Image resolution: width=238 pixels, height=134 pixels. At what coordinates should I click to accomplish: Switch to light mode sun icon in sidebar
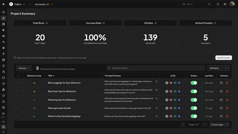4,122
